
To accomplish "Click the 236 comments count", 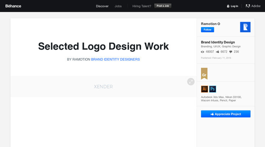I will [236, 52].
